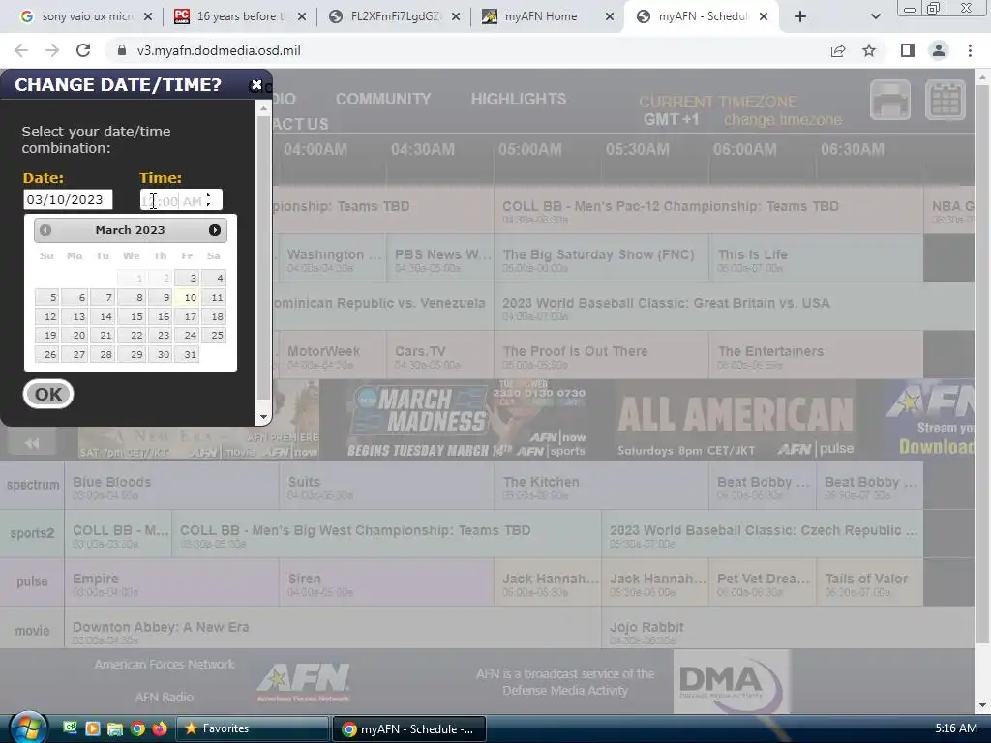This screenshot has width=991, height=743.
Task: Reload the page
Action: 83,50
